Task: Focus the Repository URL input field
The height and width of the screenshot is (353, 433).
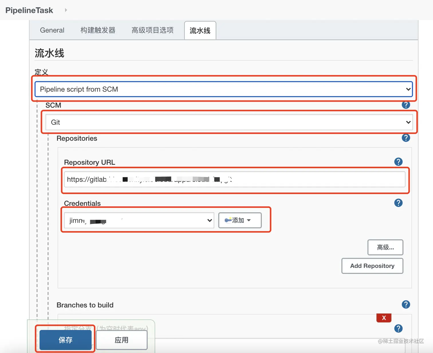Action: 235,179
